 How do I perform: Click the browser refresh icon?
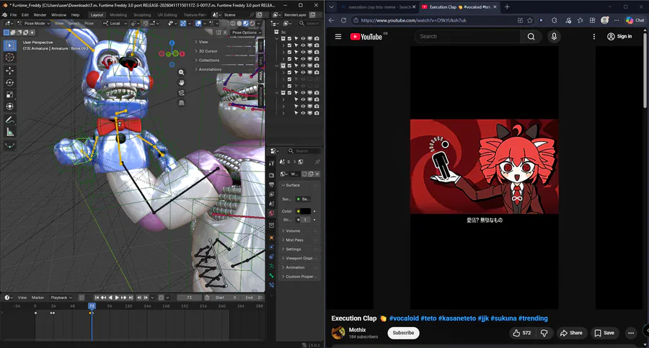(x=343, y=20)
